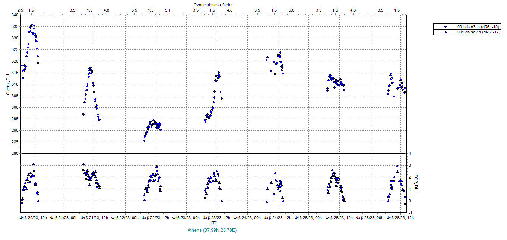Click the 'Φεβ 20/23, 12h' time axis label
The image size is (507, 240).
click(34, 218)
